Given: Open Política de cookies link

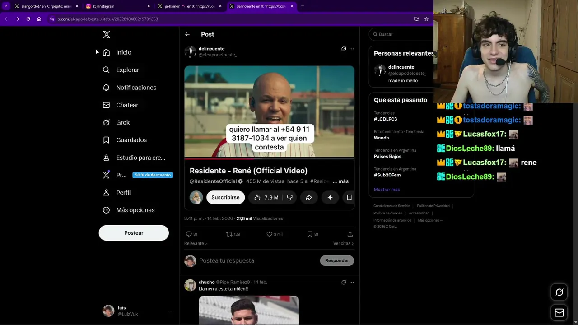Looking at the screenshot, I should coord(387,213).
